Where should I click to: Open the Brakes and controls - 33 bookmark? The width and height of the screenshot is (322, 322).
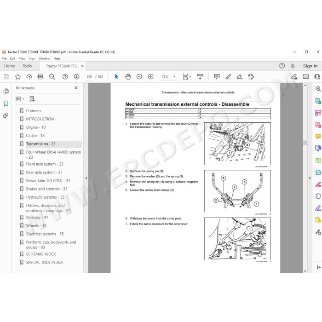click(x=46, y=189)
